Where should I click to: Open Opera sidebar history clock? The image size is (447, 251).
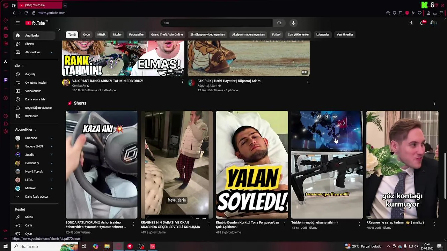pos(6,116)
